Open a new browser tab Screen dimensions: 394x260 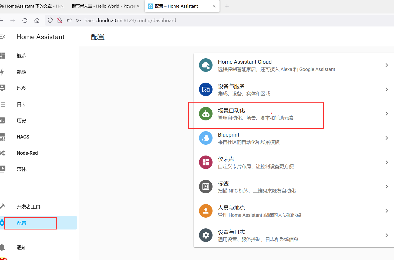227,6
